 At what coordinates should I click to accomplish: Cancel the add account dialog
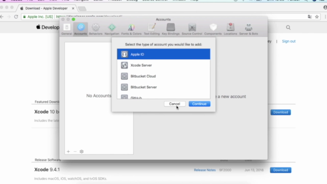[175, 104]
